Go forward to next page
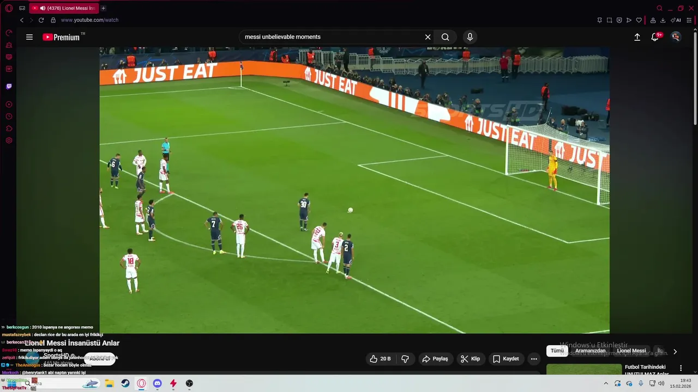 click(x=31, y=20)
